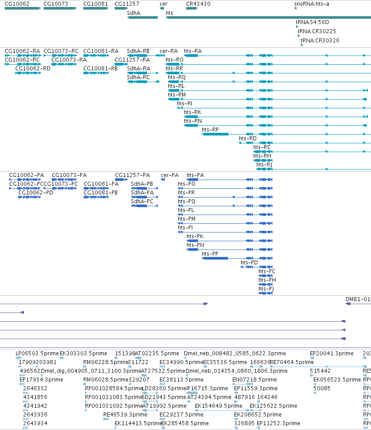
Task: Select the EC35536.5prime EST label
Action: pyautogui.click(x=225, y=362)
